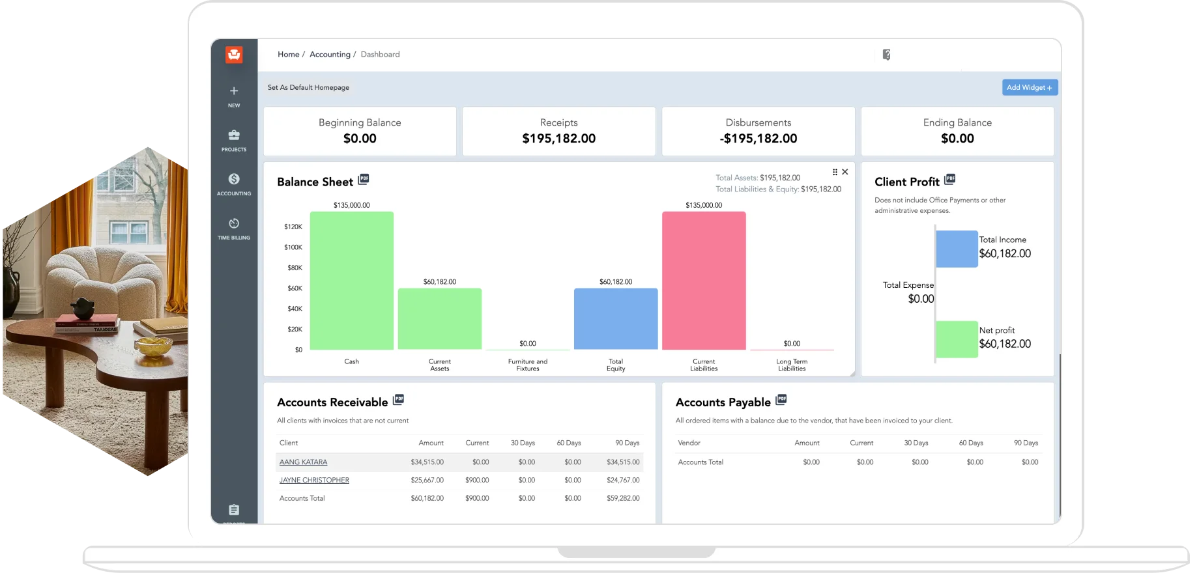Click the Add Widget button

coord(1030,87)
